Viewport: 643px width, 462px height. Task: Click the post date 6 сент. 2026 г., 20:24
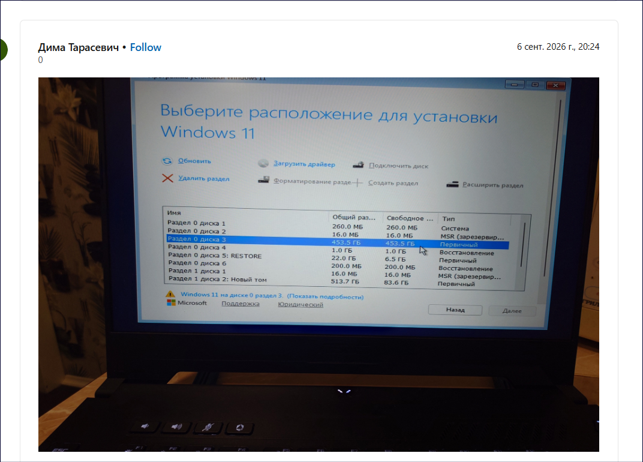[x=558, y=47]
